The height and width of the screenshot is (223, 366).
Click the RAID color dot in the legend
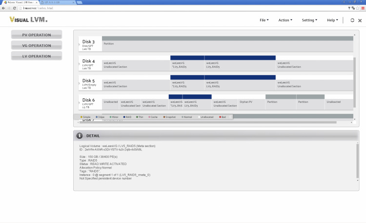pos(124,117)
